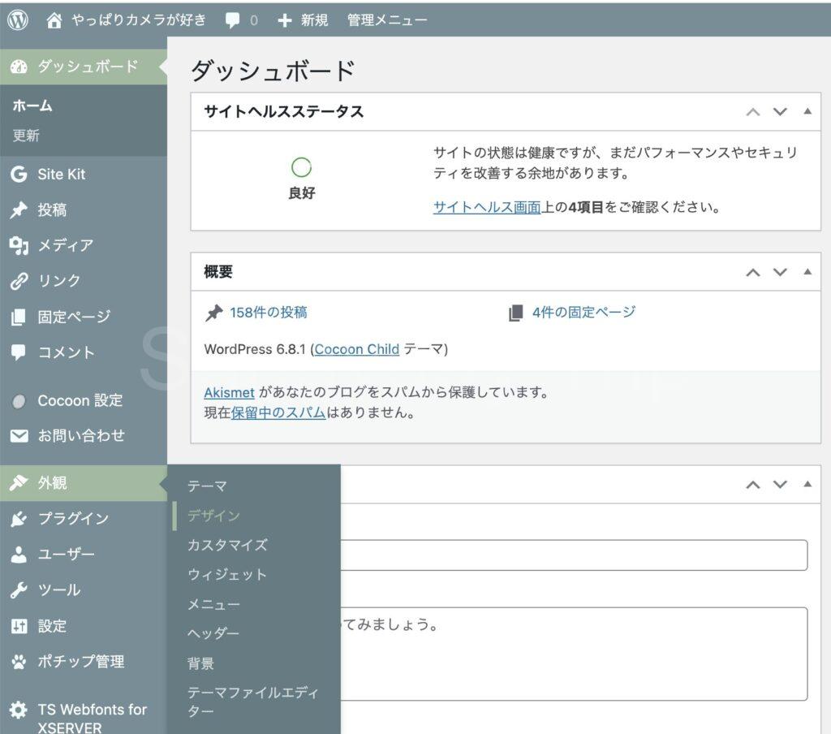
Task: Toggle the 概要 panel triangle
Action: click(807, 272)
